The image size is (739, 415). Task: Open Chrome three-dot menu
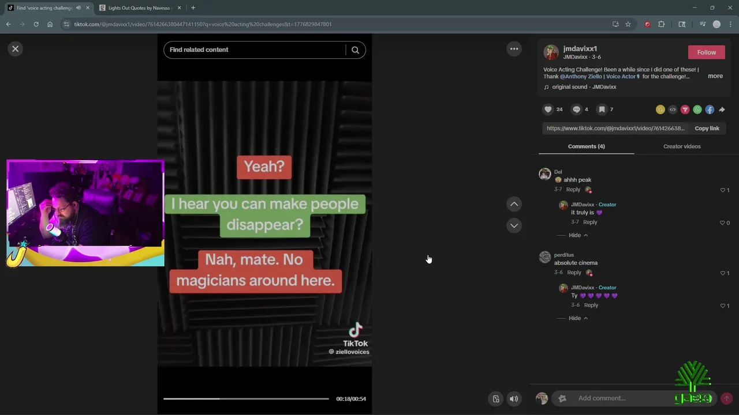pos(731,24)
